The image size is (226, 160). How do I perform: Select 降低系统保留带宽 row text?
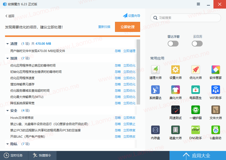pos(22,103)
